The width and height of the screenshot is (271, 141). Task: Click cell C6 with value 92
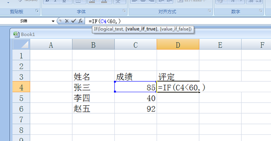coord(135,108)
